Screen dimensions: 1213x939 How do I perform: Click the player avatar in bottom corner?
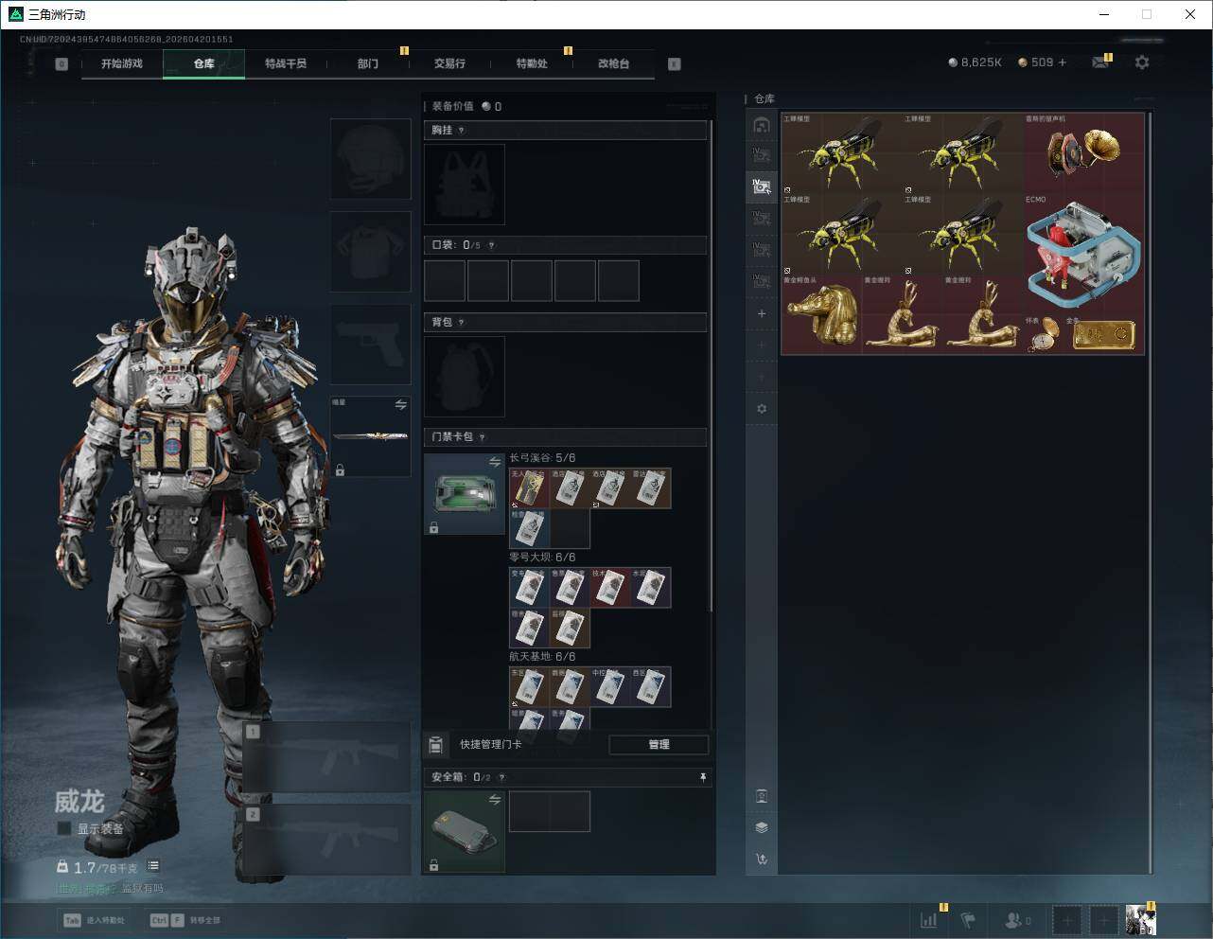1140,919
